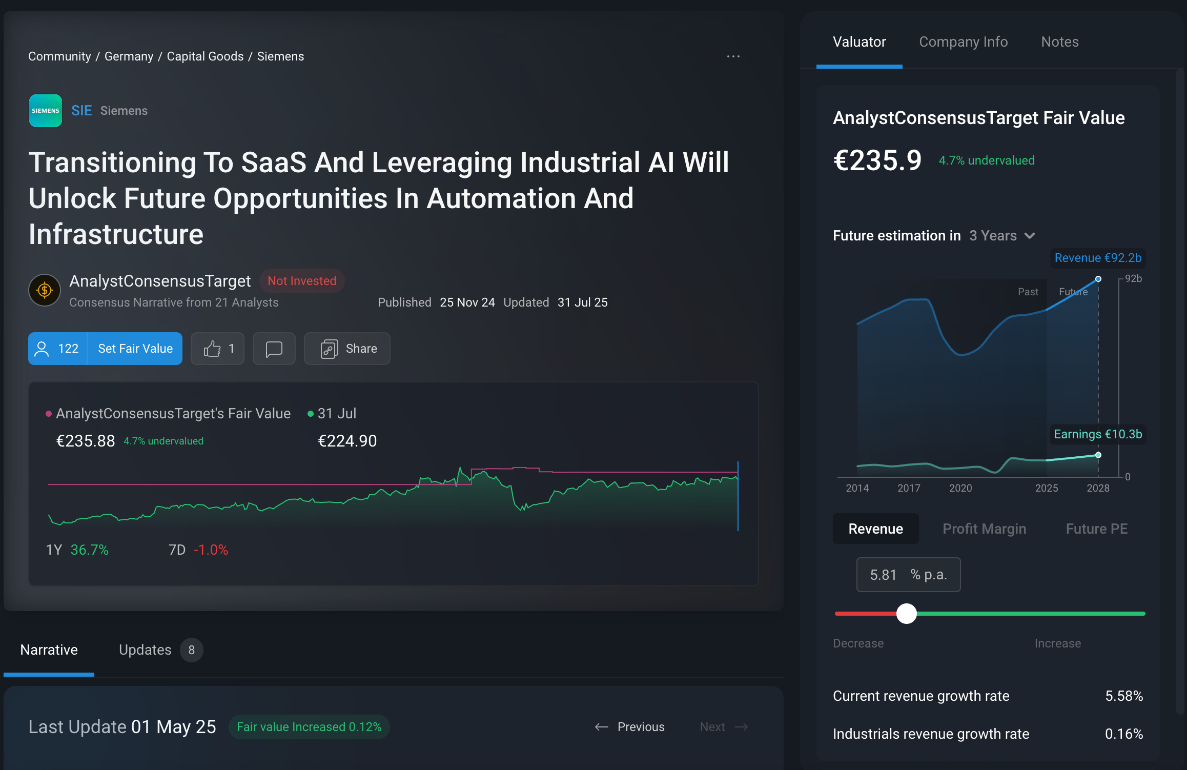Click the Revenue €92.2b chart point
1187x770 pixels.
click(1098, 279)
